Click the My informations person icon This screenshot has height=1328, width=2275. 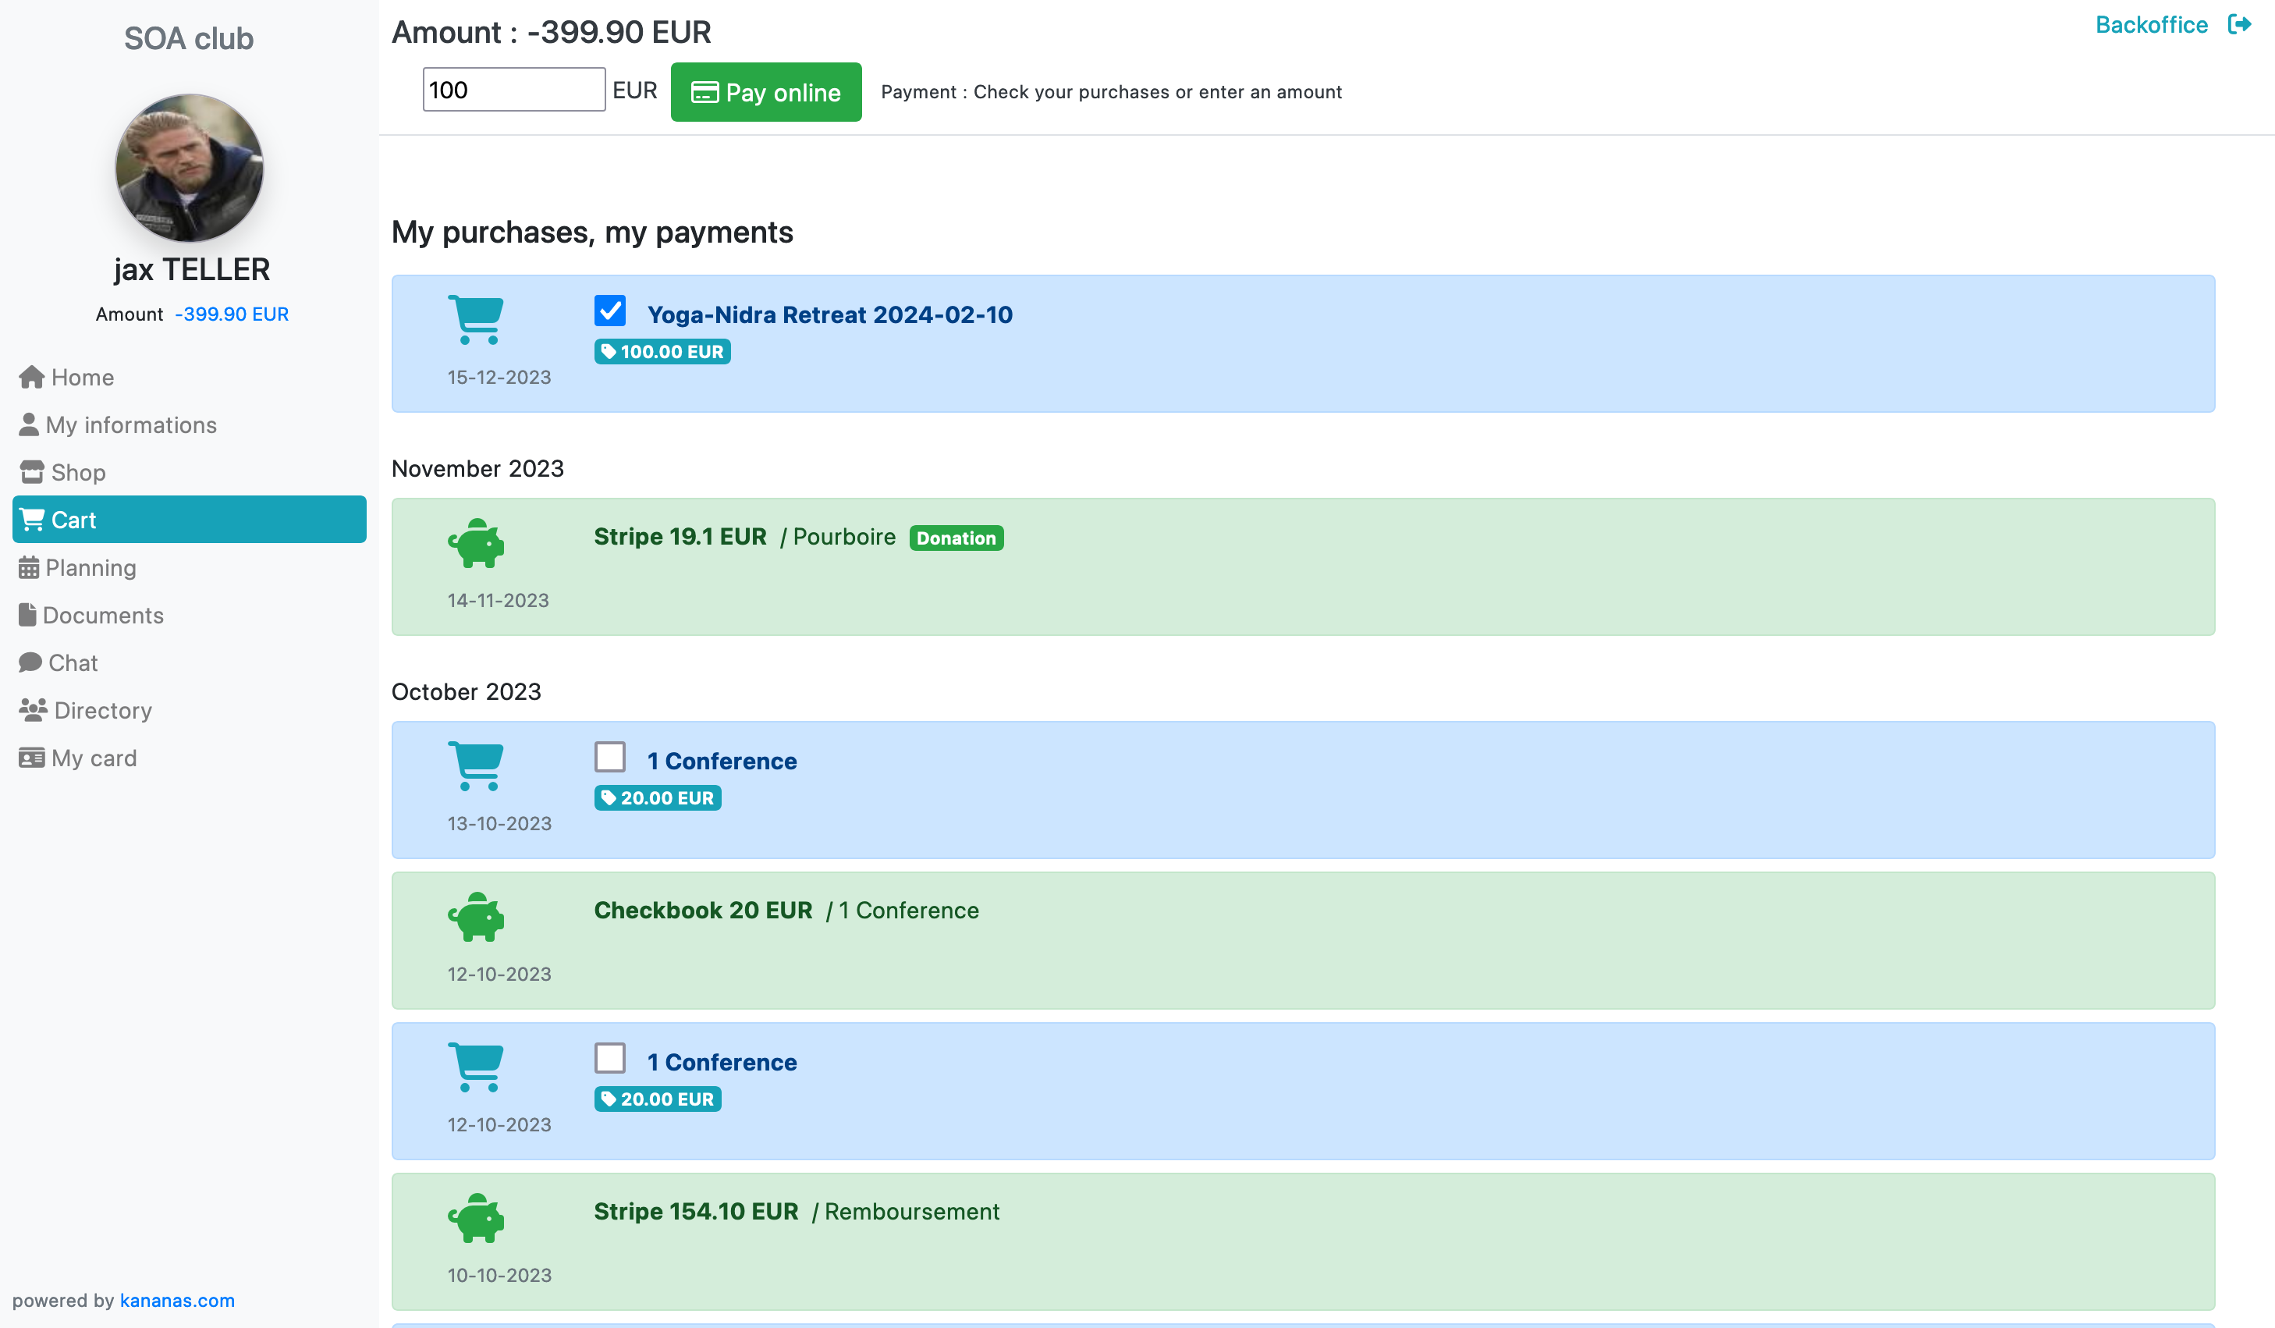(x=29, y=424)
